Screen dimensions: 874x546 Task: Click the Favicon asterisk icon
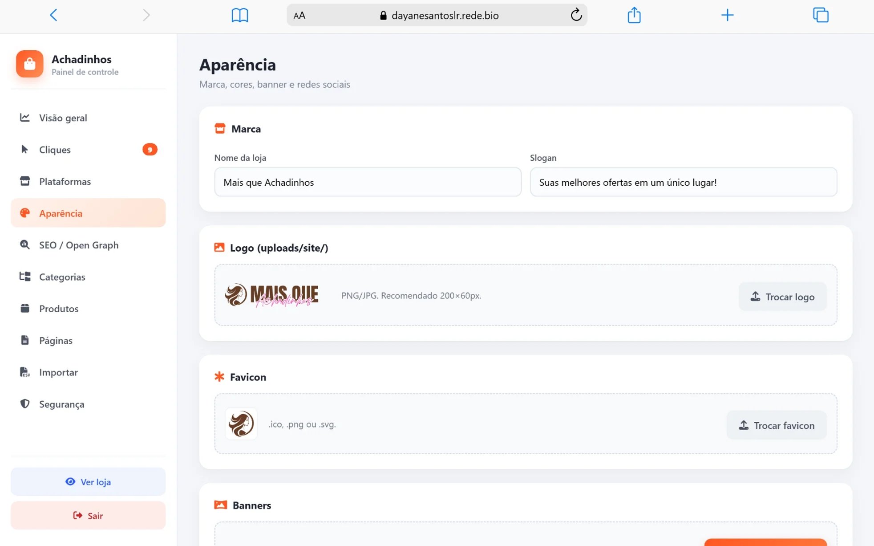219,377
